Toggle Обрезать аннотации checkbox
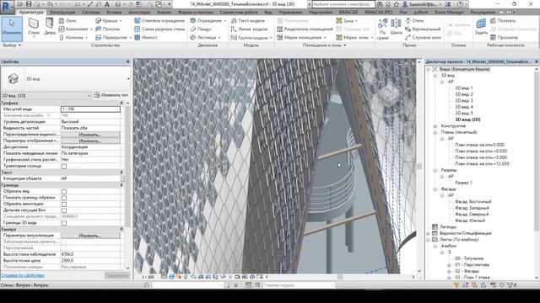Viewport: 540px width, 303px height. [x=64, y=204]
